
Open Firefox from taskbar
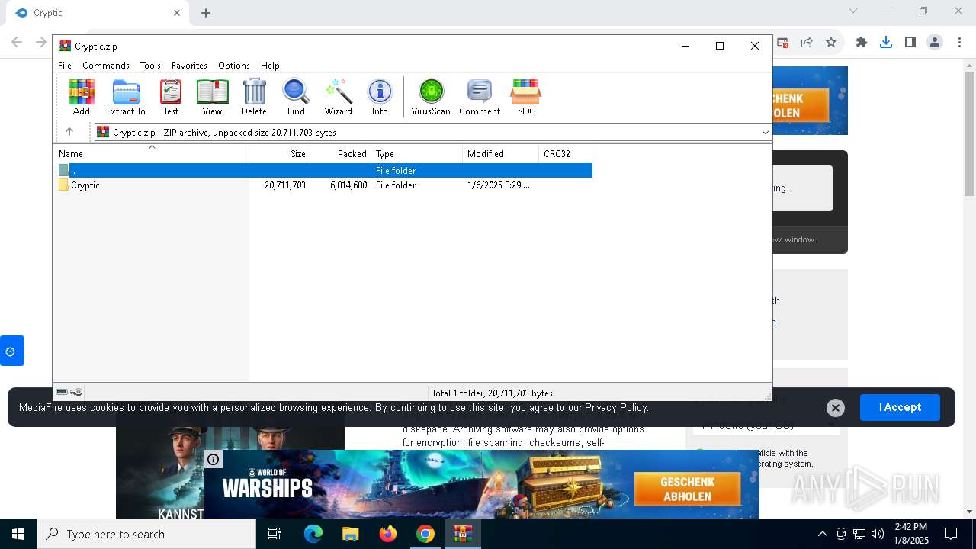click(x=388, y=534)
